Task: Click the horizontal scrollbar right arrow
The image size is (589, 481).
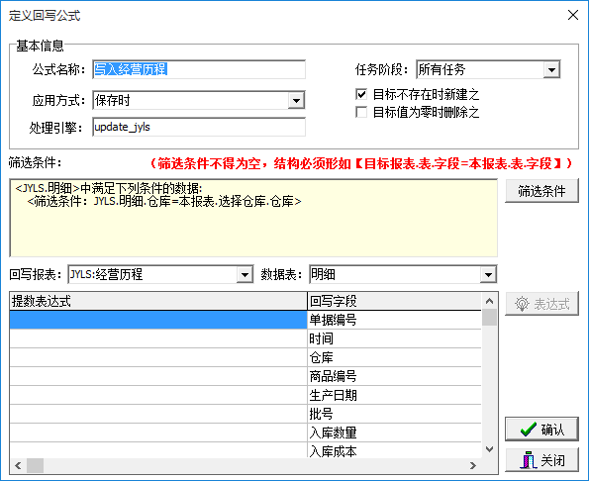Action: coord(473,465)
